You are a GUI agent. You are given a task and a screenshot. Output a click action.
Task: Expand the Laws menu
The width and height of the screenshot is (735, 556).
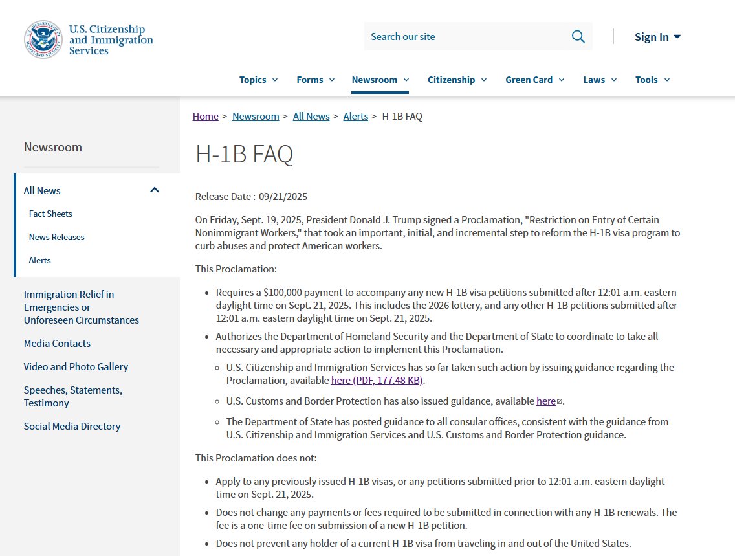tap(600, 80)
